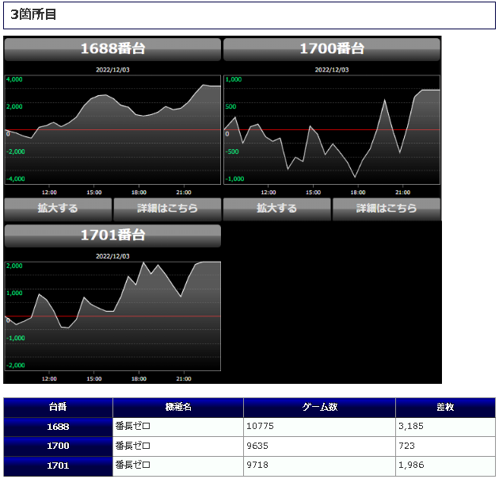
Task: Click 4,000 axis label on 1688 graph
Action: pyautogui.click(x=14, y=79)
